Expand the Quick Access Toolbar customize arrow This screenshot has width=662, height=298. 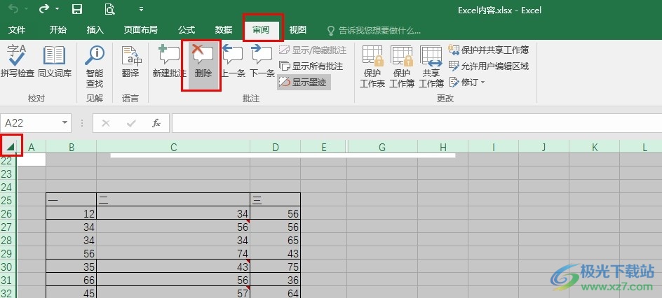[142, 10]
